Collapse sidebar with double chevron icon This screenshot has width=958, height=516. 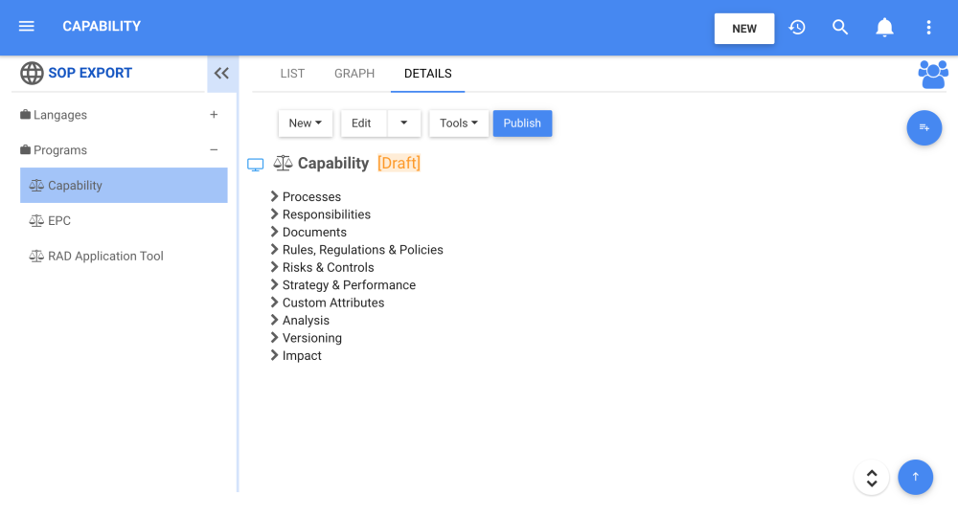221,73
